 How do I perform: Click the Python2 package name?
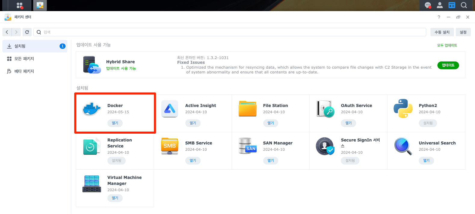(428, 106)
